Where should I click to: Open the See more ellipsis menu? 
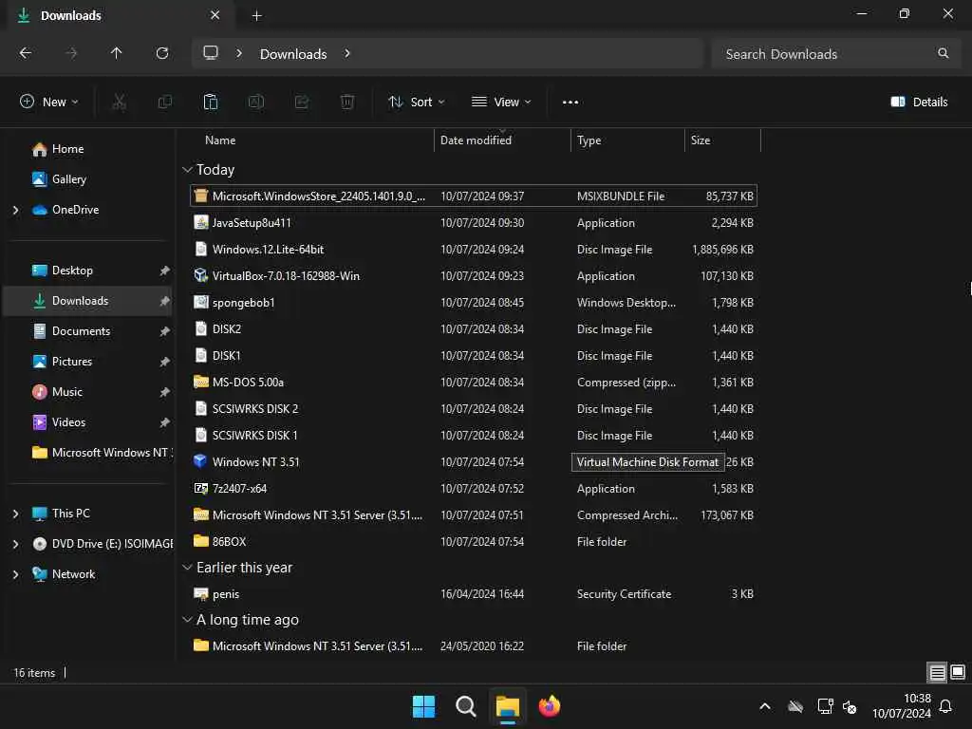570,103
